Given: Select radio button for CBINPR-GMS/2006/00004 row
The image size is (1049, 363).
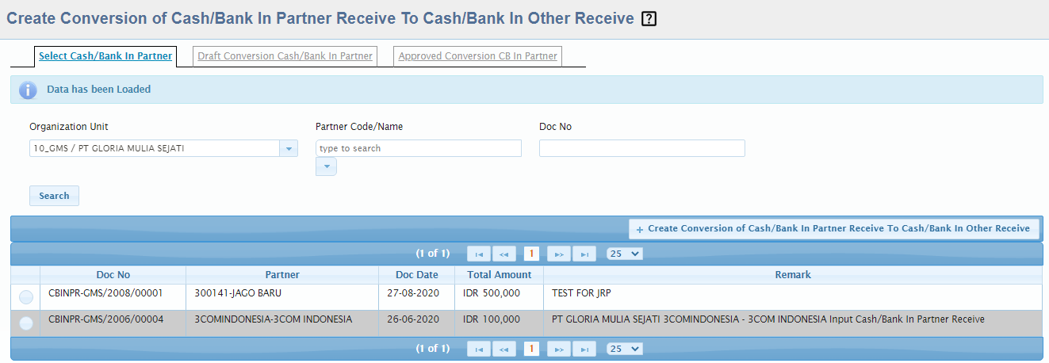Looking at the screenshot, I should click(26, 323).
